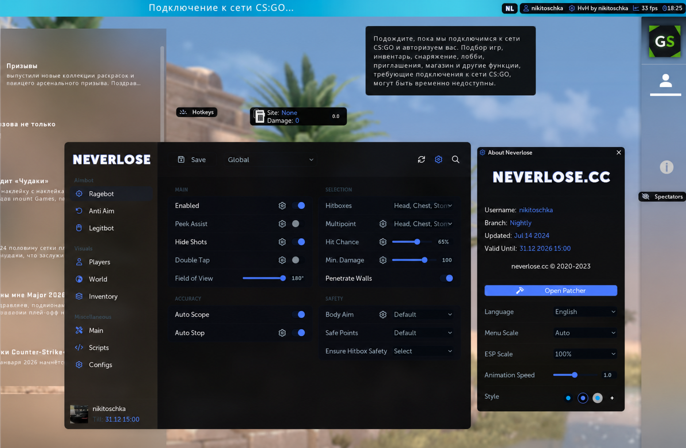Open gear settings for Enabled row
The image size is (686, 448).
(282, 206)
